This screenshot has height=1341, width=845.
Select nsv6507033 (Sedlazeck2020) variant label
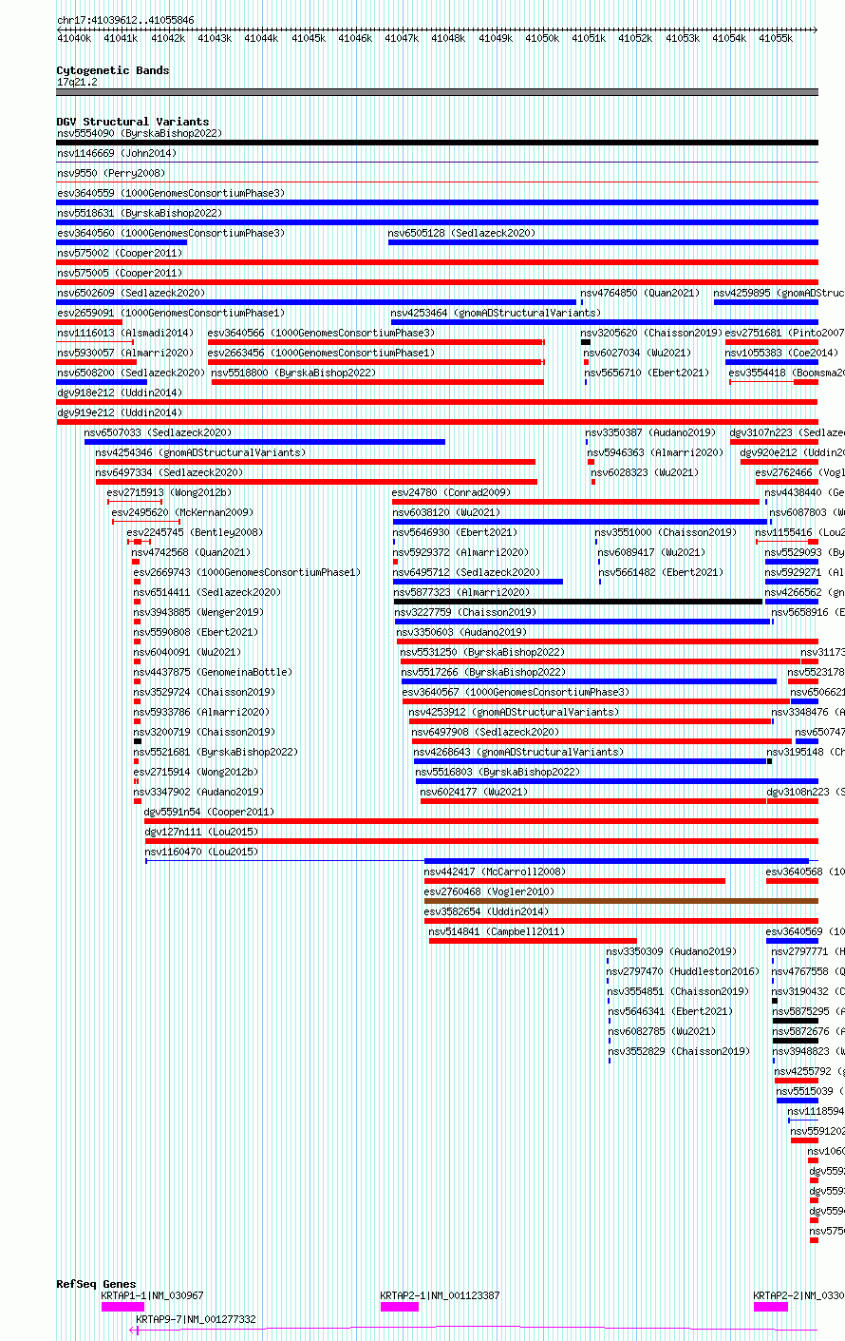(159, 432)
